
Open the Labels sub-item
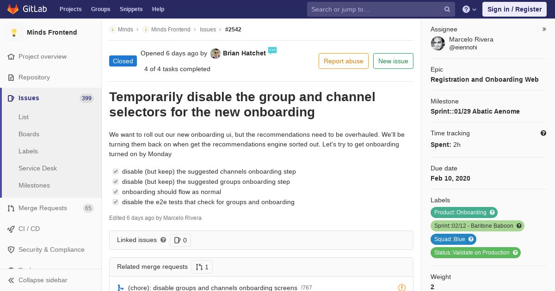(28, 151)
